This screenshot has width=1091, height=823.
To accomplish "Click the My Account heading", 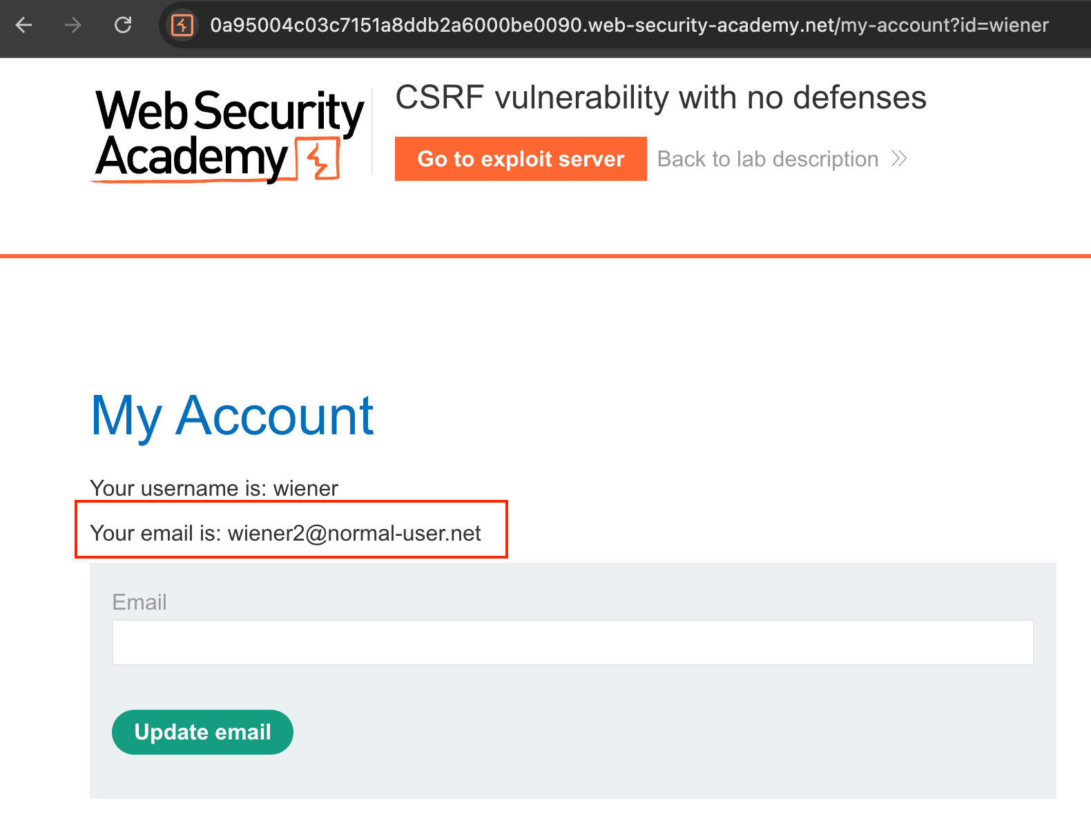I will [x=232, y=416].
